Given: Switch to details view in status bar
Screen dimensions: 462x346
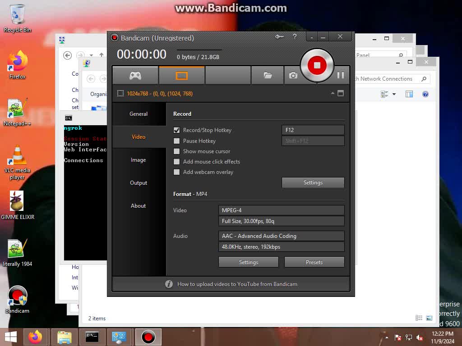Looking at the screenshot, I should [419, 318].
